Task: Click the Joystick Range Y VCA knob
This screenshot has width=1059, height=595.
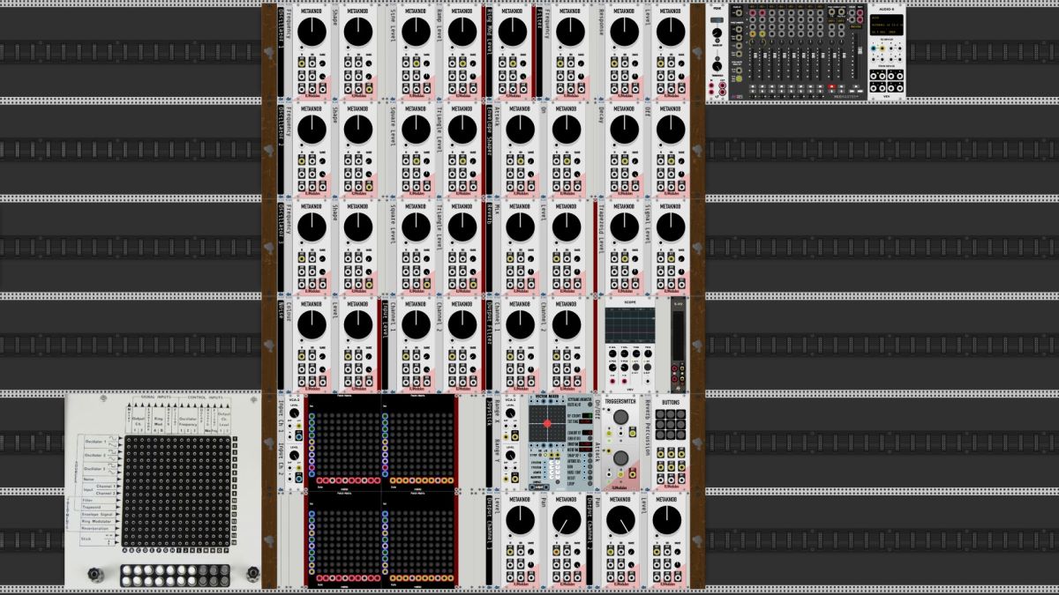Action: (510, 455)
